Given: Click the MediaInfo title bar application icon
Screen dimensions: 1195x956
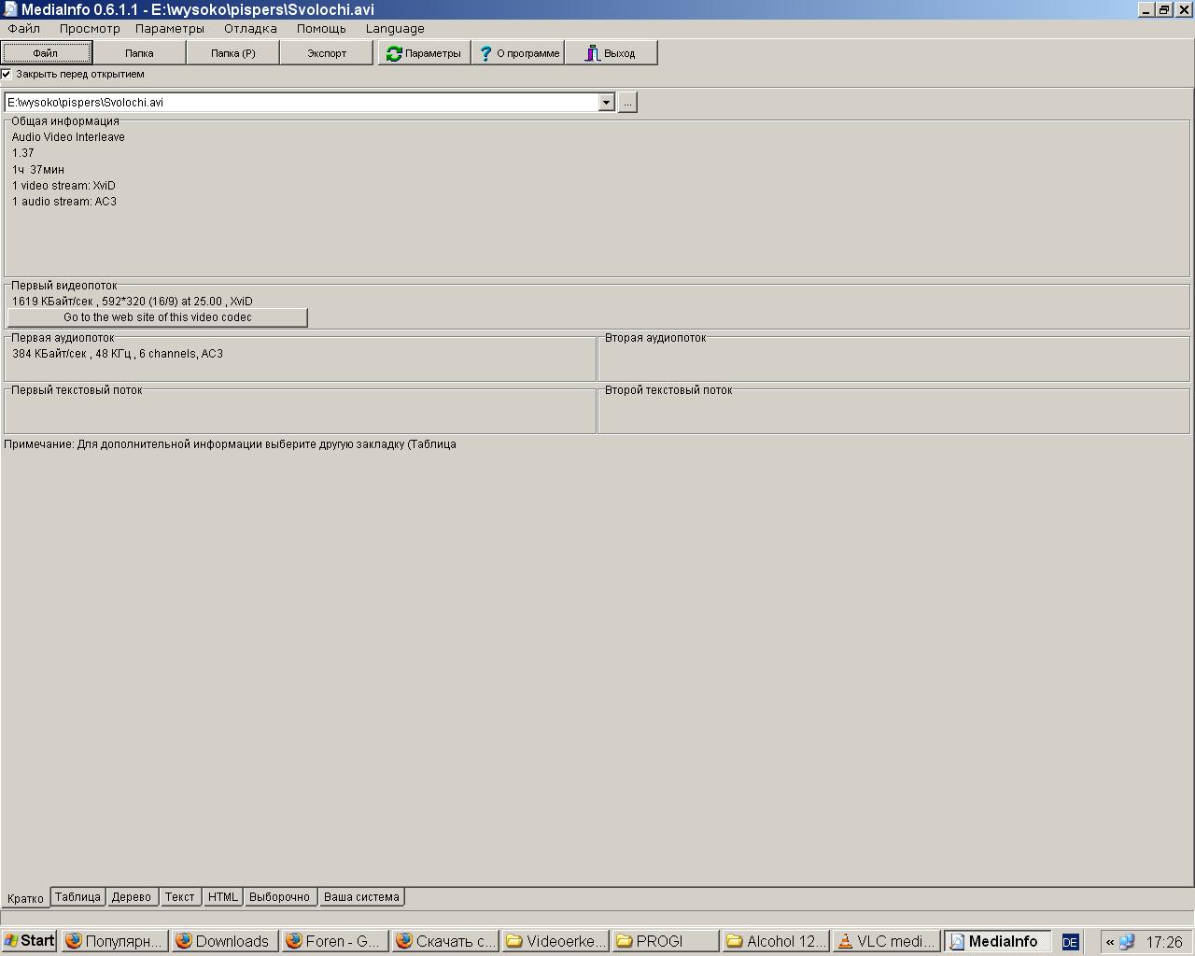Looking at the screenshot, I should pyautogui.click(x=9, y=9).
